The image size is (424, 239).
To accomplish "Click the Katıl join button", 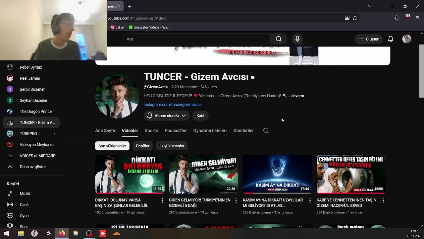I will click(x=200, y=116).
